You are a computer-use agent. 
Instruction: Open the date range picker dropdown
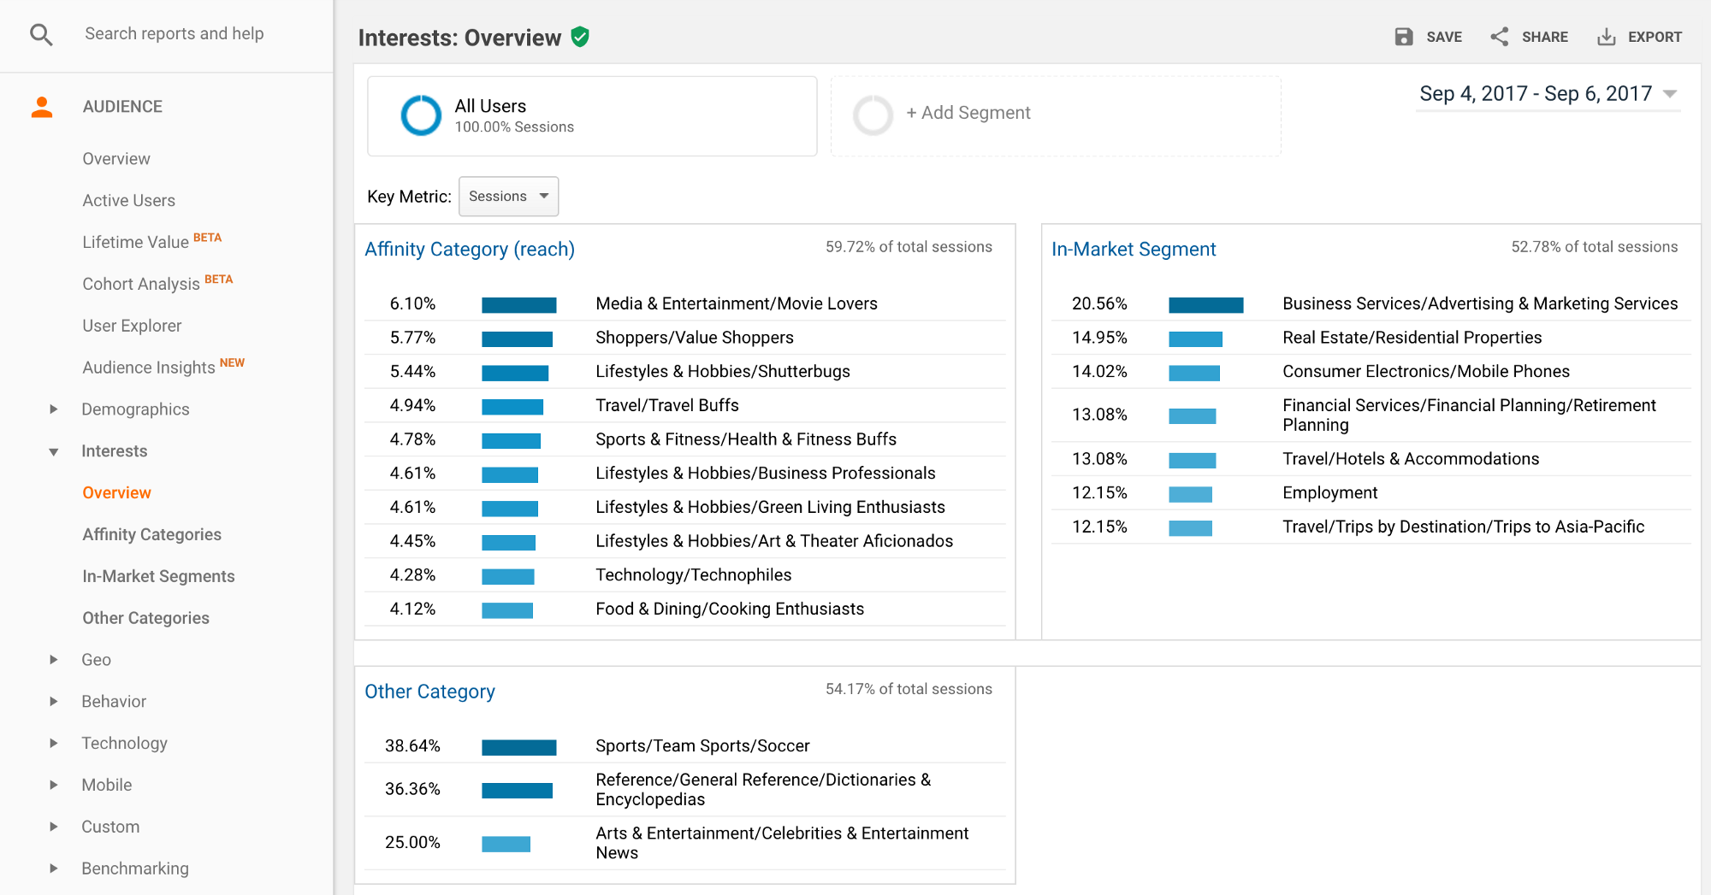tap(1548, 94)
